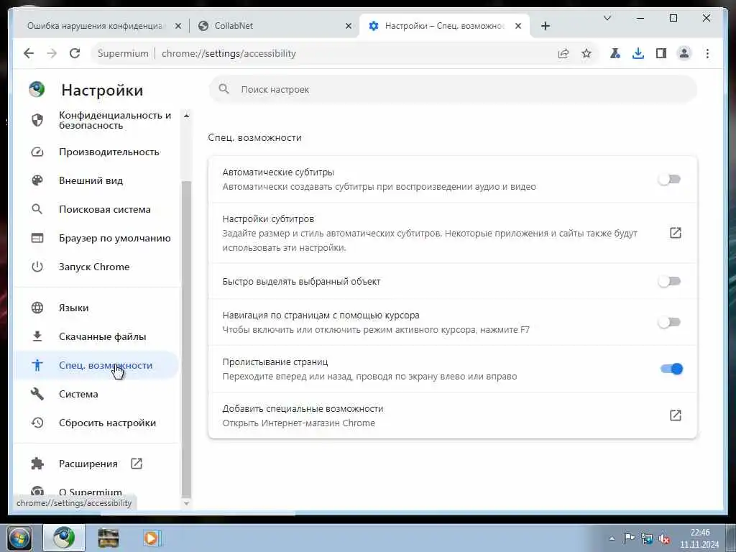Open a new tab with the plus button
This screenshot has width=736, height=552.
[x=545, y=27]
